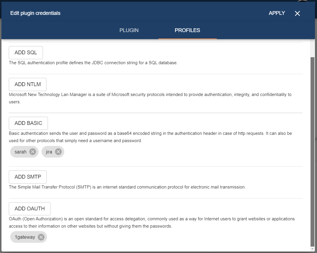Click the ADD SQL button
The width and height of the screenshot is (317, 253).
click(x=26, y=53)
